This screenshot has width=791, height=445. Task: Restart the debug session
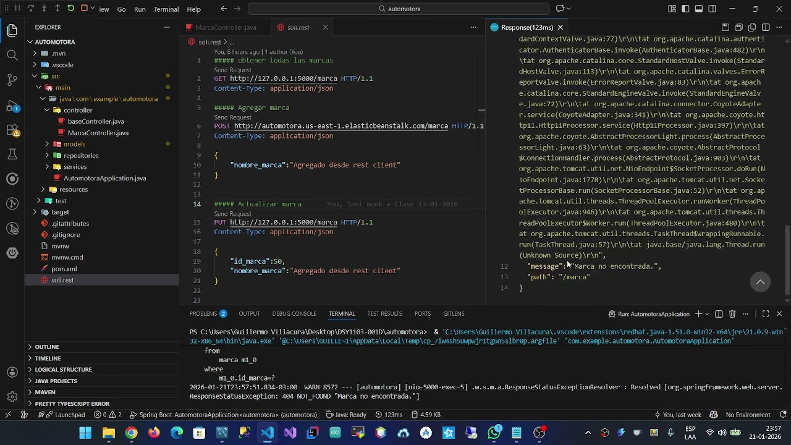click(70, 9)
